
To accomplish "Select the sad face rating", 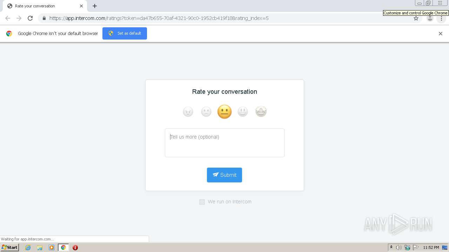I will click(206, 112).
